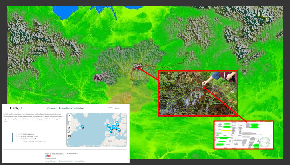
Task: Click the map info icon
Action: click(x=69, y=132)
